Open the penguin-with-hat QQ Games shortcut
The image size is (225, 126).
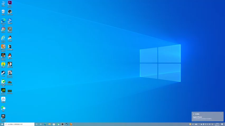[10, 39]
